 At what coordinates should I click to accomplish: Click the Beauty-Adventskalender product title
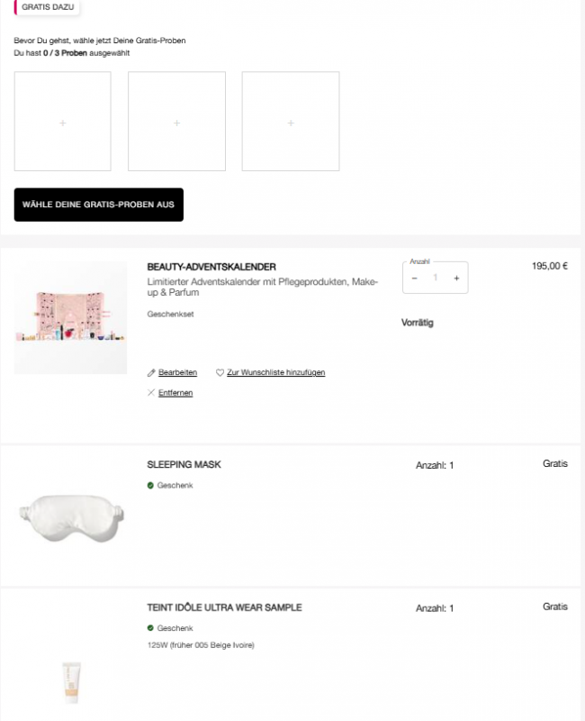click(211, 267)
